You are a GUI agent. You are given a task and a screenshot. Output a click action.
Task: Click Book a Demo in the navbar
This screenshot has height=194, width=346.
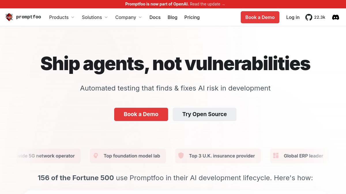click(260, 17)
